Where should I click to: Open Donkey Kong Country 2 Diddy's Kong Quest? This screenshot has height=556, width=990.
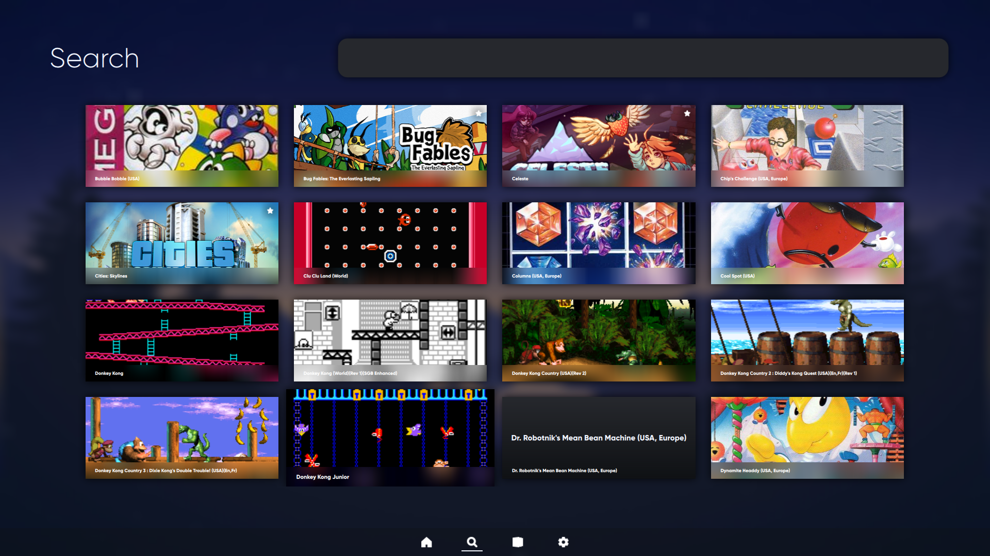point(807,340)
